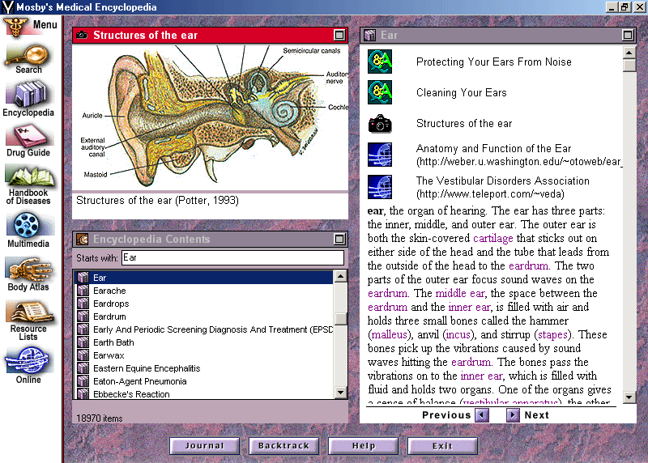648x463 pixels.
Task: Open the Encyclopedia books icon
Action: coord(28,94)
